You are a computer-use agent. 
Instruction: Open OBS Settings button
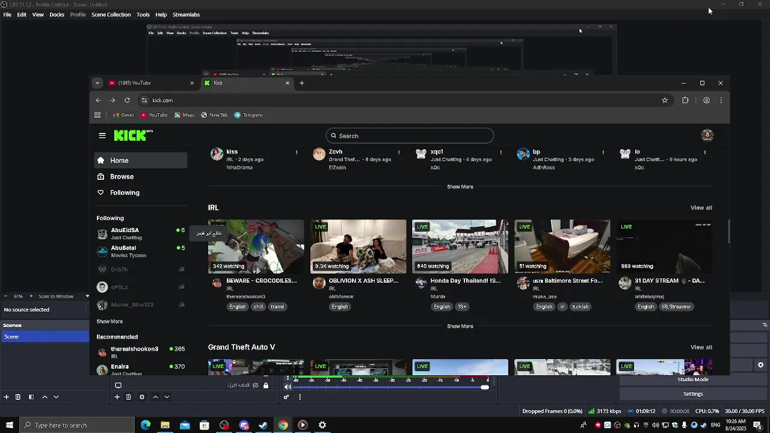693,394
